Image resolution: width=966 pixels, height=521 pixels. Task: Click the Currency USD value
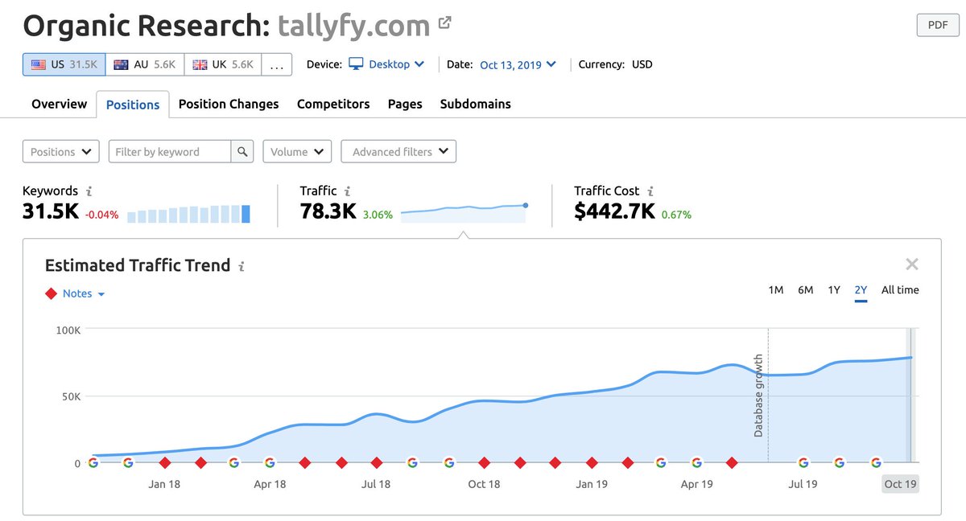point(642,64)
